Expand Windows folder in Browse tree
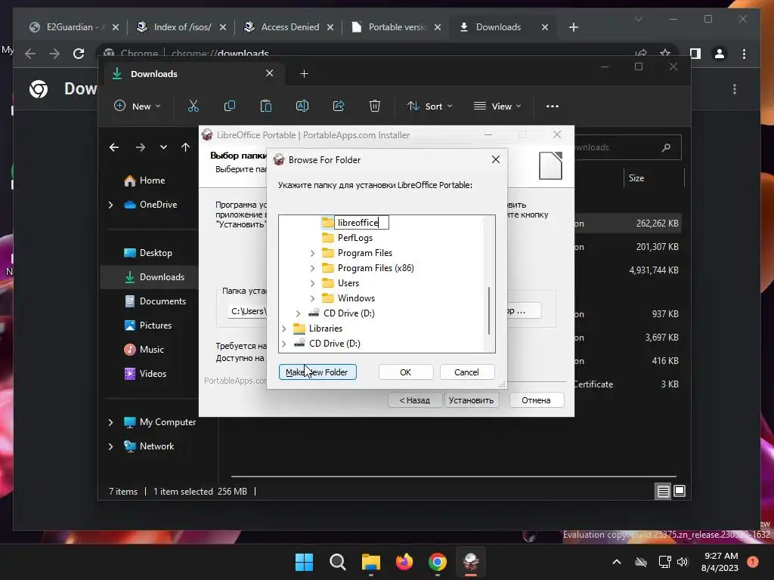This screenshot has width=774, height=580. tap(312, 298)
